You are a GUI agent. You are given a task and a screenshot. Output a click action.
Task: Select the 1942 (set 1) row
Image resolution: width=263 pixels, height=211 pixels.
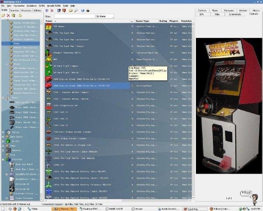[x=118, y=112]
